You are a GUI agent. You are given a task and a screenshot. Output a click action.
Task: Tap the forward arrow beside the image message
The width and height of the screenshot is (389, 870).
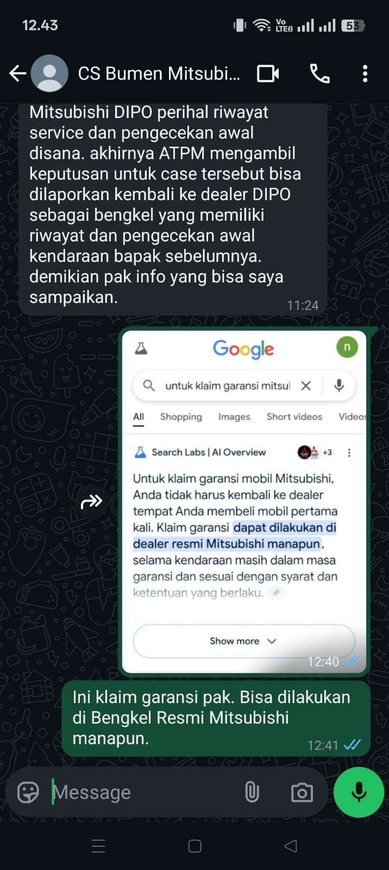(91, 501)
